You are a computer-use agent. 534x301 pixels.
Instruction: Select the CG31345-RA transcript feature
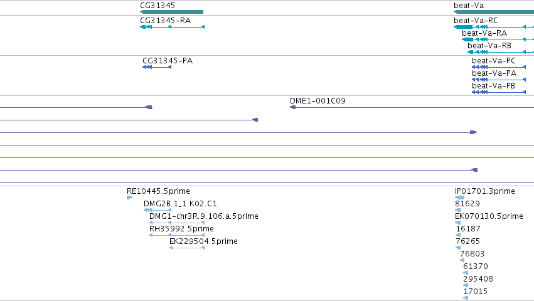pos(173,27)
